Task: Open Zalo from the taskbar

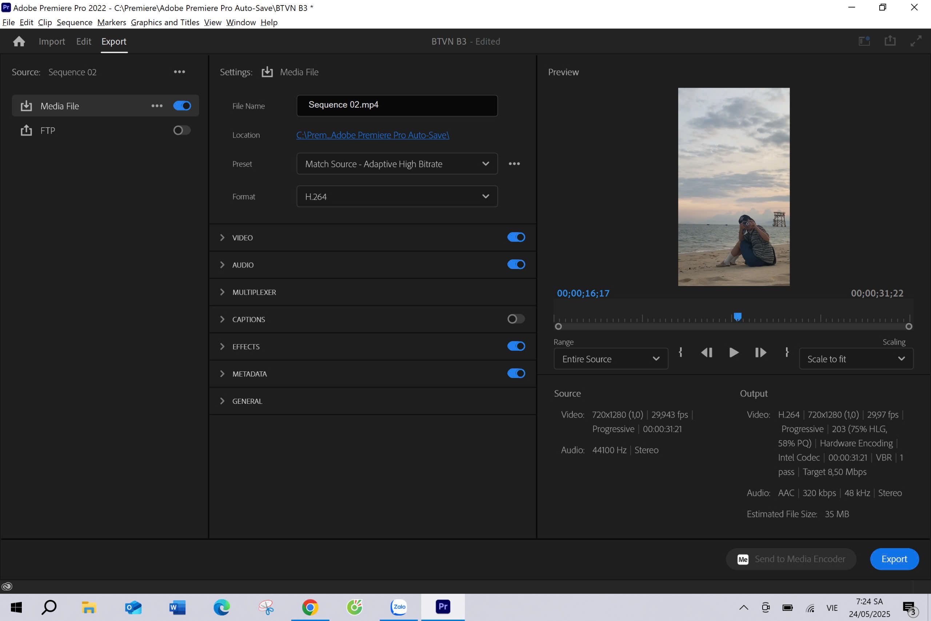Action: [399, 607]
